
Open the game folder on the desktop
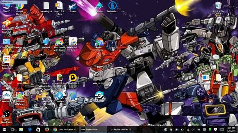pyautogui.click(x=20, y=79)
